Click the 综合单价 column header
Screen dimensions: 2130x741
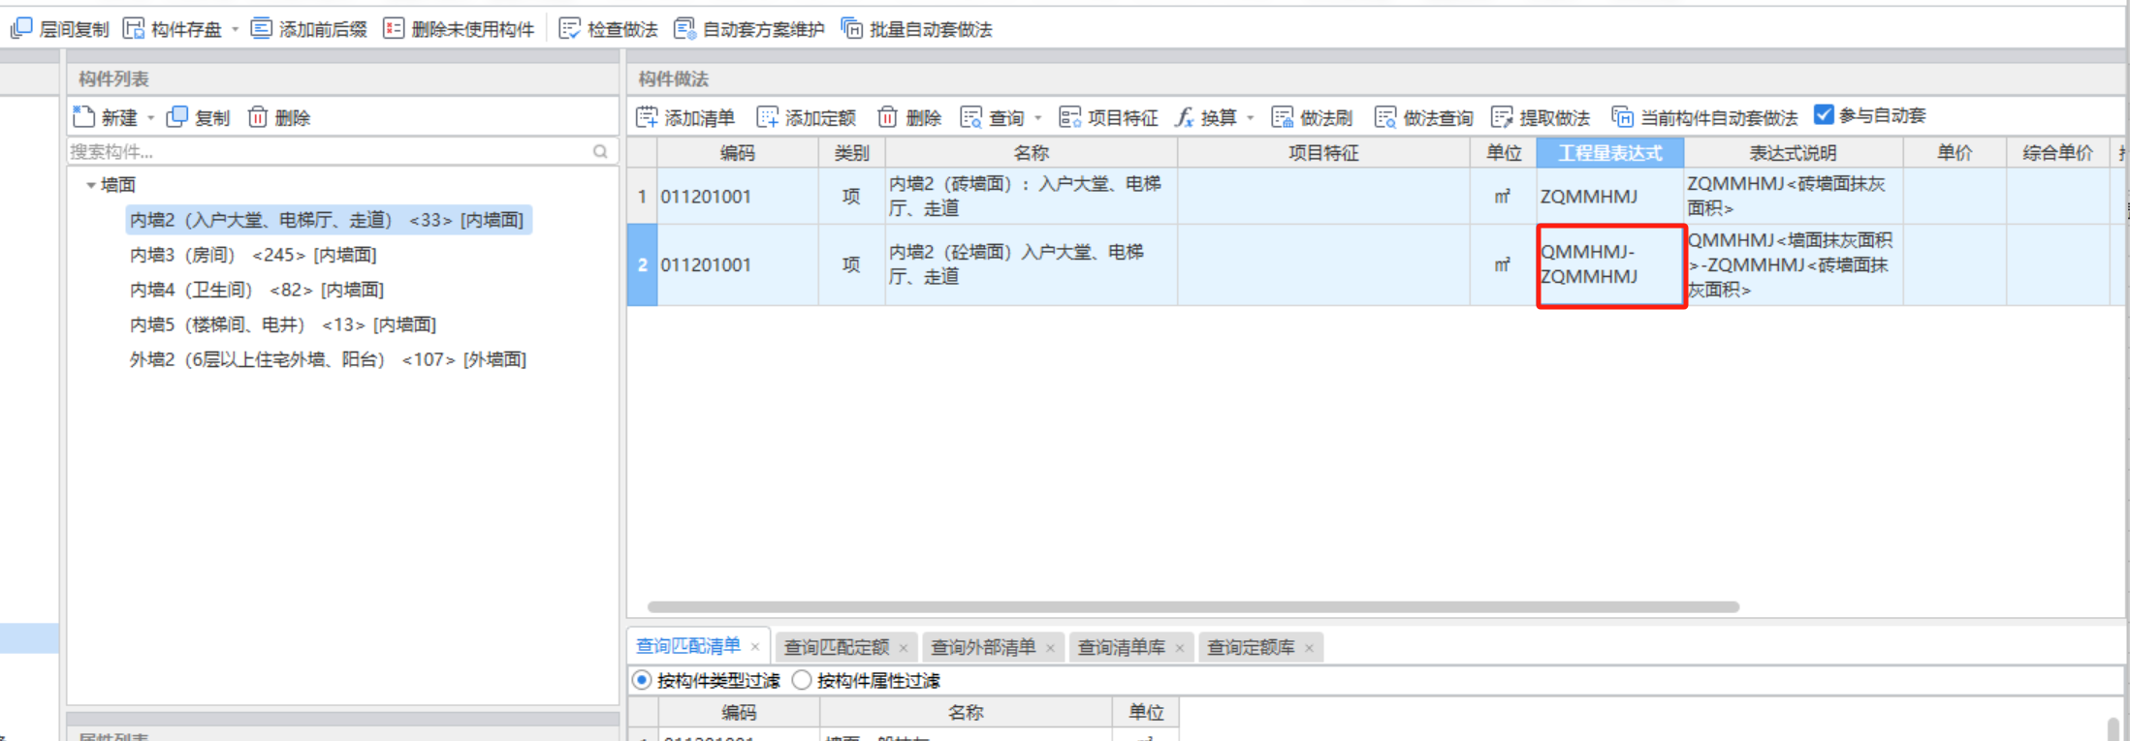(x=2057, y=152)
